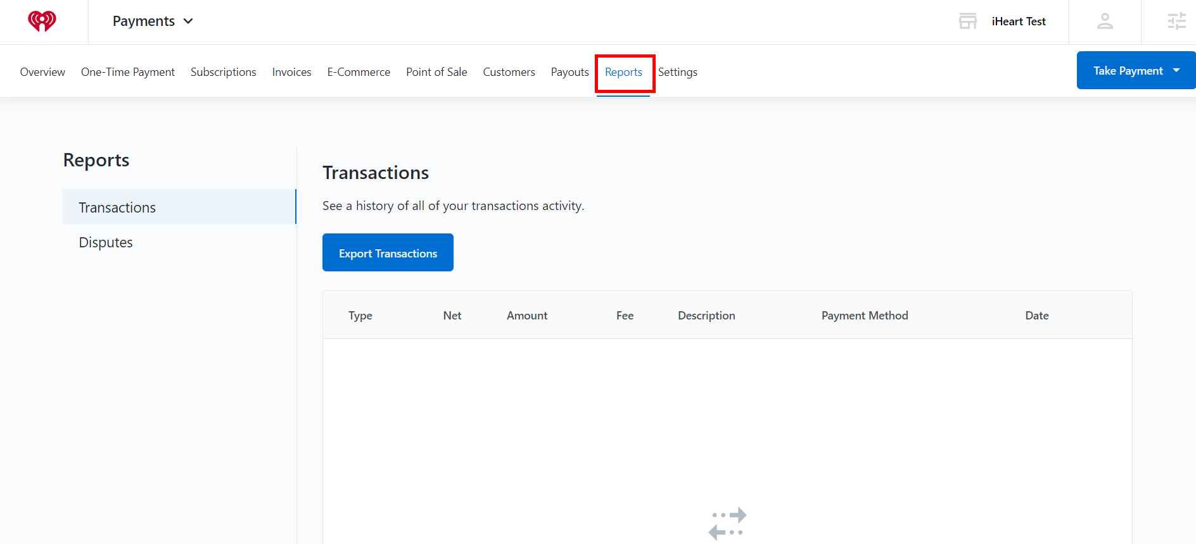This screenshot has width=1196, height=544.
Task: Open the Point of Sale tab
Action: click(x=436, y=72)
